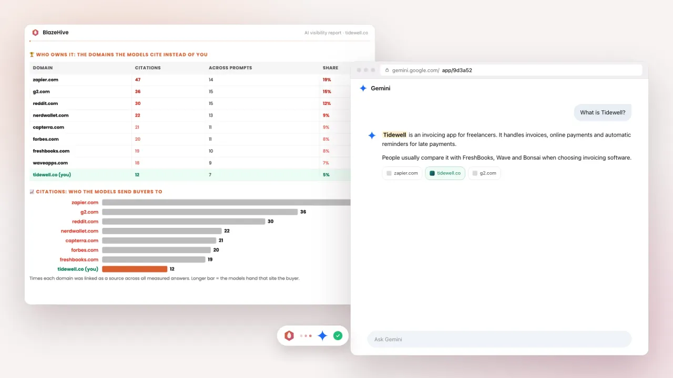
Task: Click the sparkle icon beside Gemini's answer
Action: coord(372,135)
